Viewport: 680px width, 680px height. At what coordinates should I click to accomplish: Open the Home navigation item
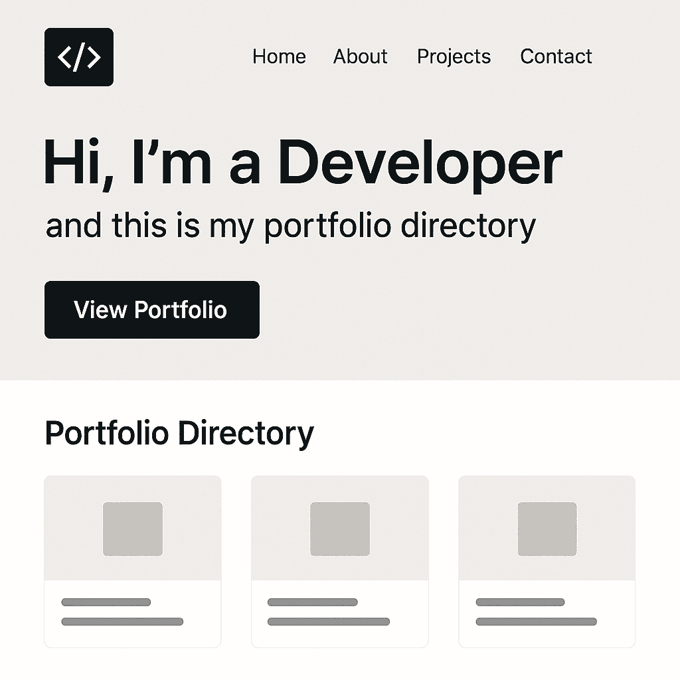tap(279, 57)
